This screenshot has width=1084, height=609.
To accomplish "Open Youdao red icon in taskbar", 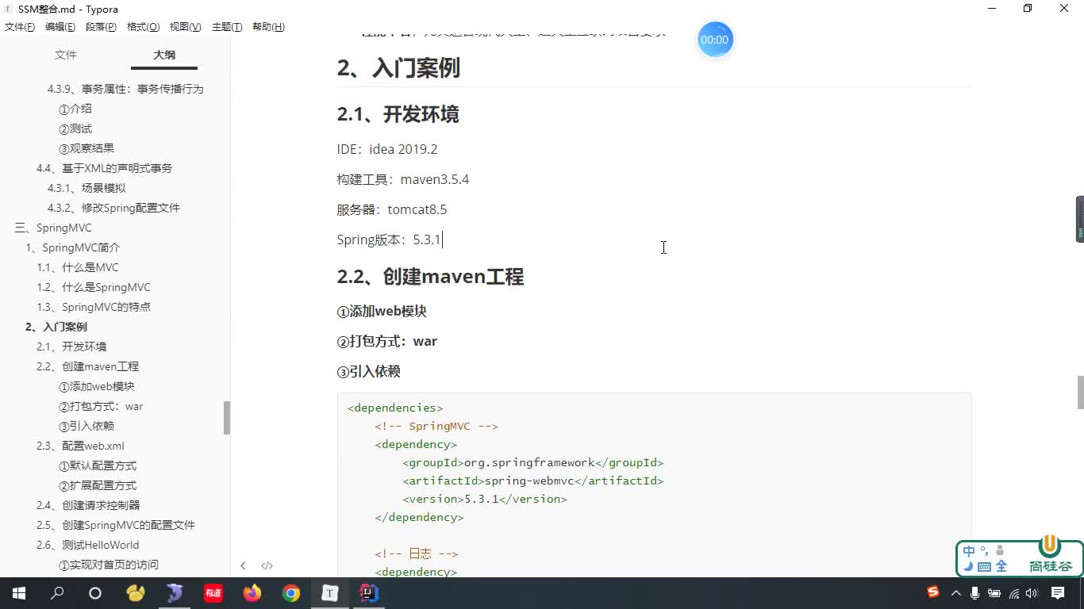I will 213,593.
